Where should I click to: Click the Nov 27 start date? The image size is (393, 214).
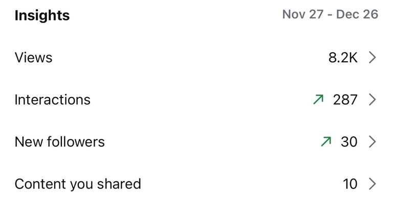pyautogui.click(x=302, y=14)
